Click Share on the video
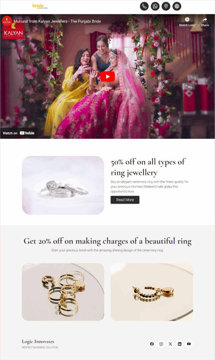 (x=205, y=22)
